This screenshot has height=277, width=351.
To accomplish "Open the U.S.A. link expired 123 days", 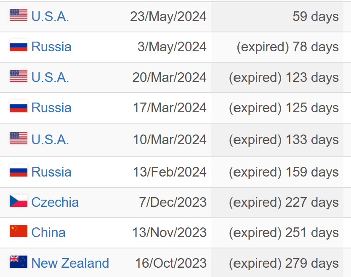I will tap(50, 77).
